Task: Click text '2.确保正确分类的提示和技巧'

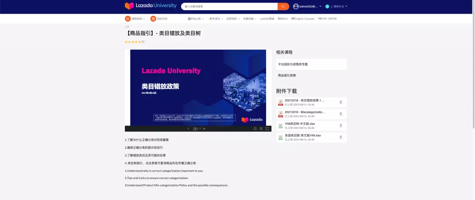Action: click(x=143, y=148)
